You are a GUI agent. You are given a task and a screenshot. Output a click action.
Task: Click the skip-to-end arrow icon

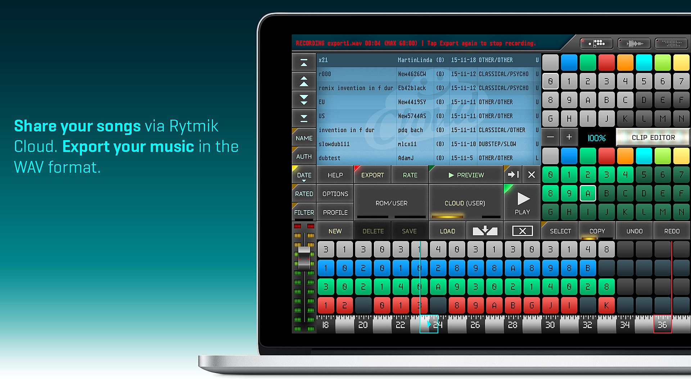point(513,175)
